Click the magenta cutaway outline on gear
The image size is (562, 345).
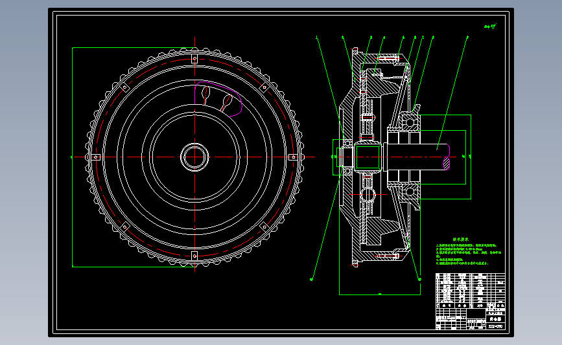218,99
